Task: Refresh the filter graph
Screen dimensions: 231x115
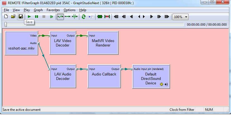Action: pyautogui.click(x=84, y=17)
